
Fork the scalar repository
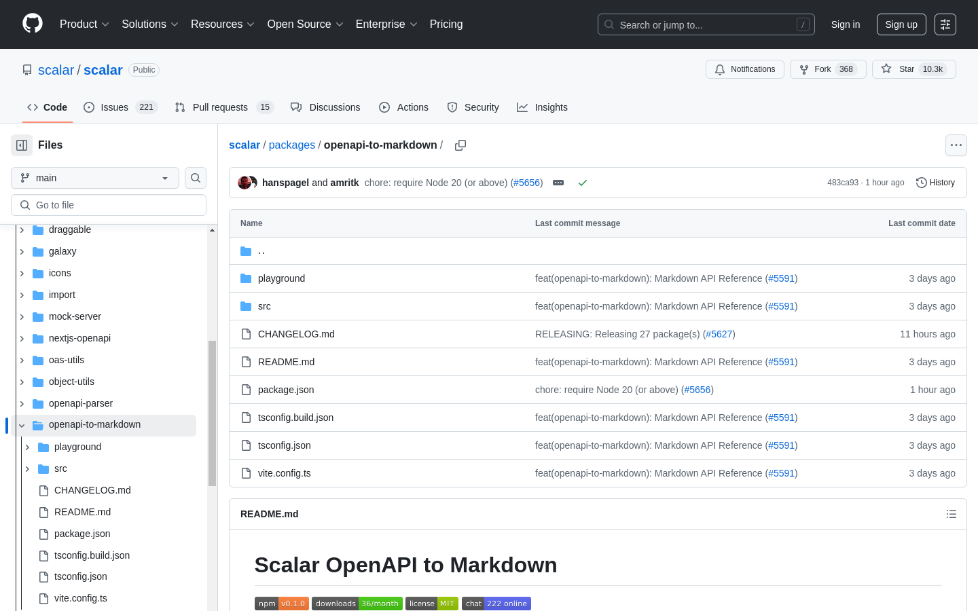point(828,69)
